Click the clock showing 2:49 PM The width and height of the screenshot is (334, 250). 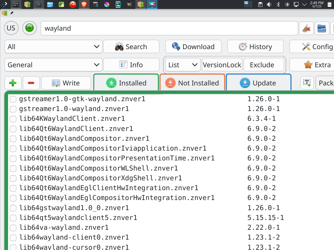tap(317, 4)
